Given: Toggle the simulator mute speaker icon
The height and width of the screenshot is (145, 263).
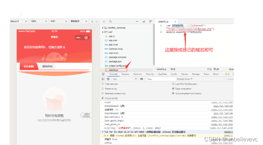Looking at the screenshot, I should pyautogui.click(x=92, y=21).
